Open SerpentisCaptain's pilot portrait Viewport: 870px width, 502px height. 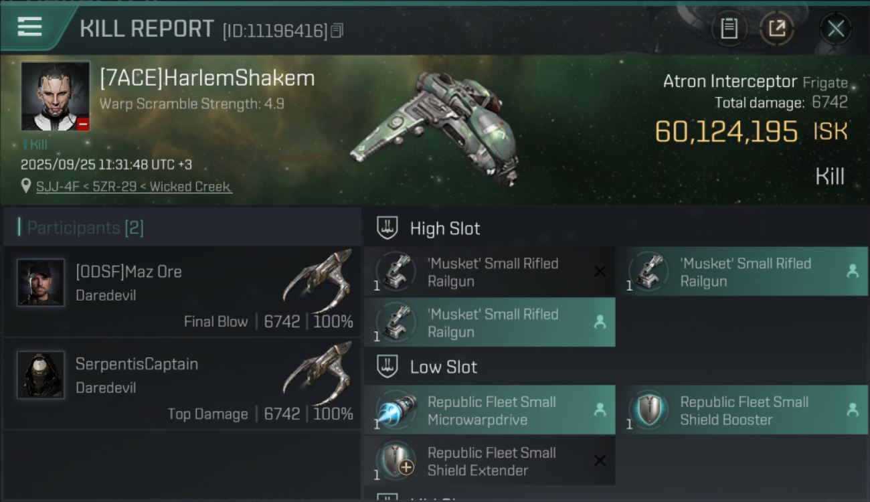41,375
